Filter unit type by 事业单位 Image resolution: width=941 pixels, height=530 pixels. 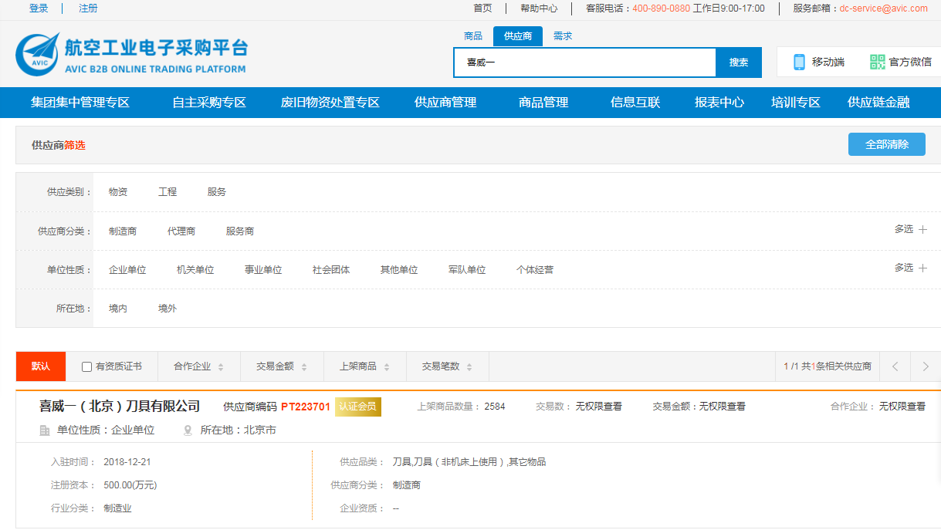(x=263, y=270)
